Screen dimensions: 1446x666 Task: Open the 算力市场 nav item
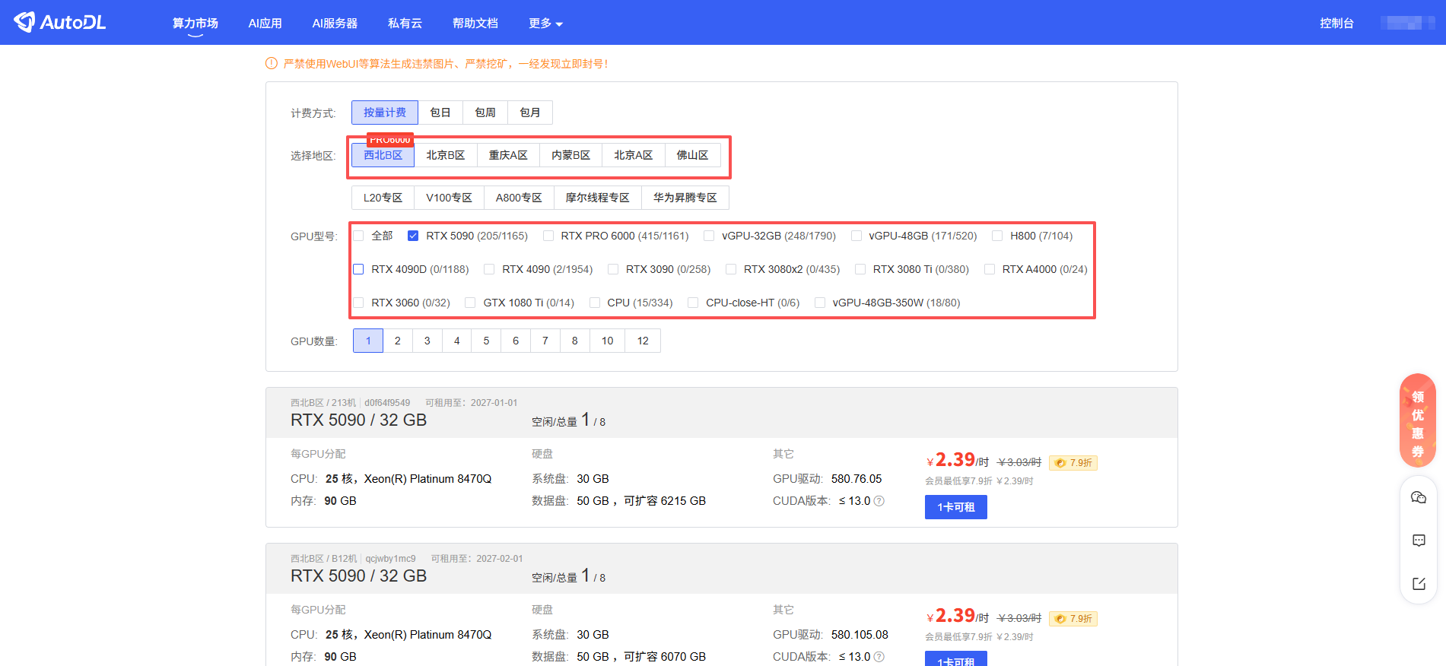(195, 24)
